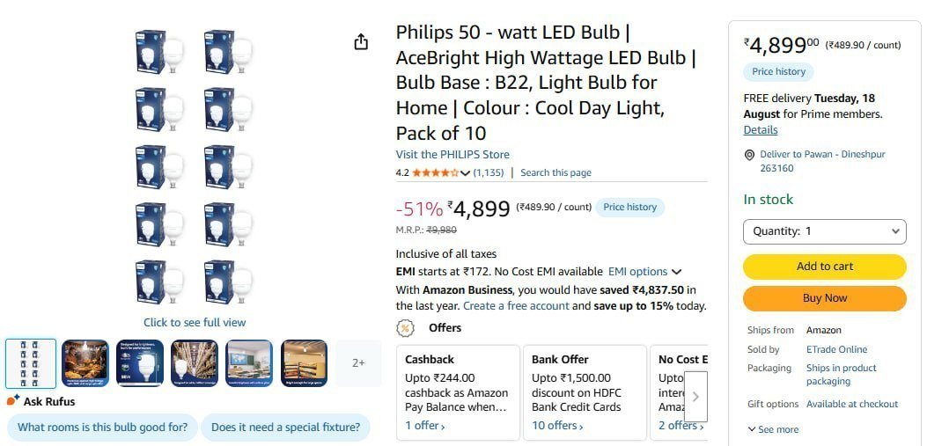Open the 2+ more images thumbnail
Screen dimensions: 927x446
click(358, 363)
